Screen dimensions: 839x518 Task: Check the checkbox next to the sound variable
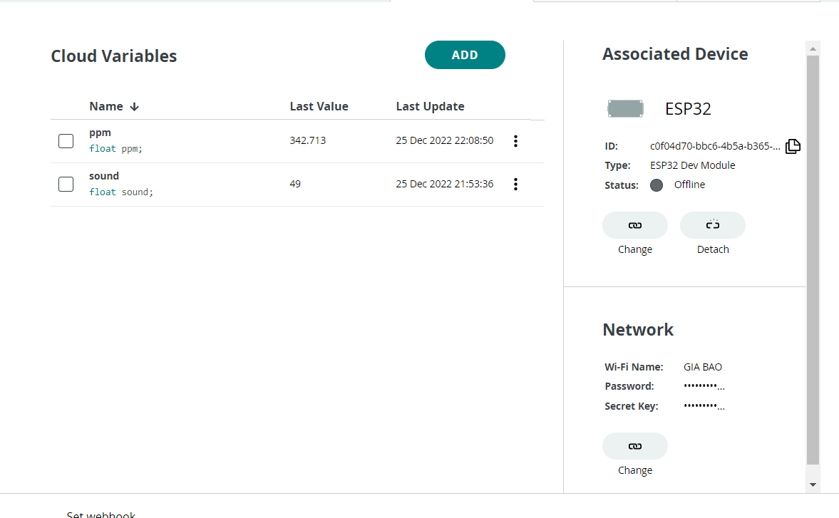click(x=66, y=184)
